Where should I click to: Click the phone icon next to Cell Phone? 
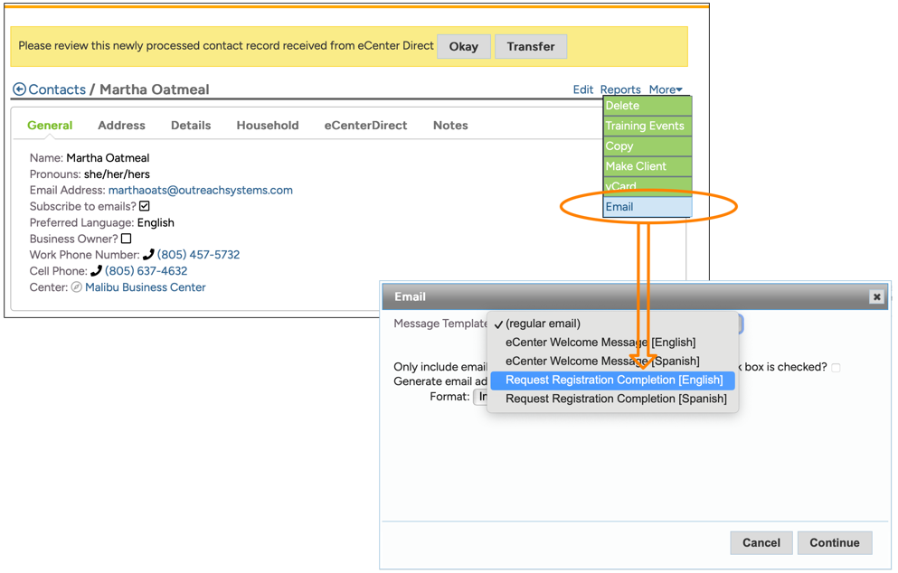point(96,271)
